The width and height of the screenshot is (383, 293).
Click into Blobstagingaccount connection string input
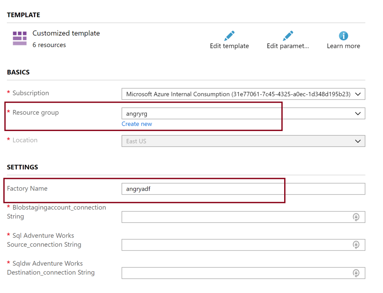235,217
